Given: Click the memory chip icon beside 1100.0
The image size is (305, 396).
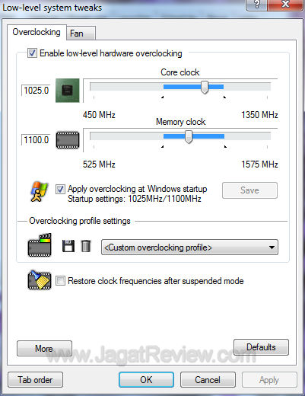Looking at the screenshot, I should click(x=68, y=140).
